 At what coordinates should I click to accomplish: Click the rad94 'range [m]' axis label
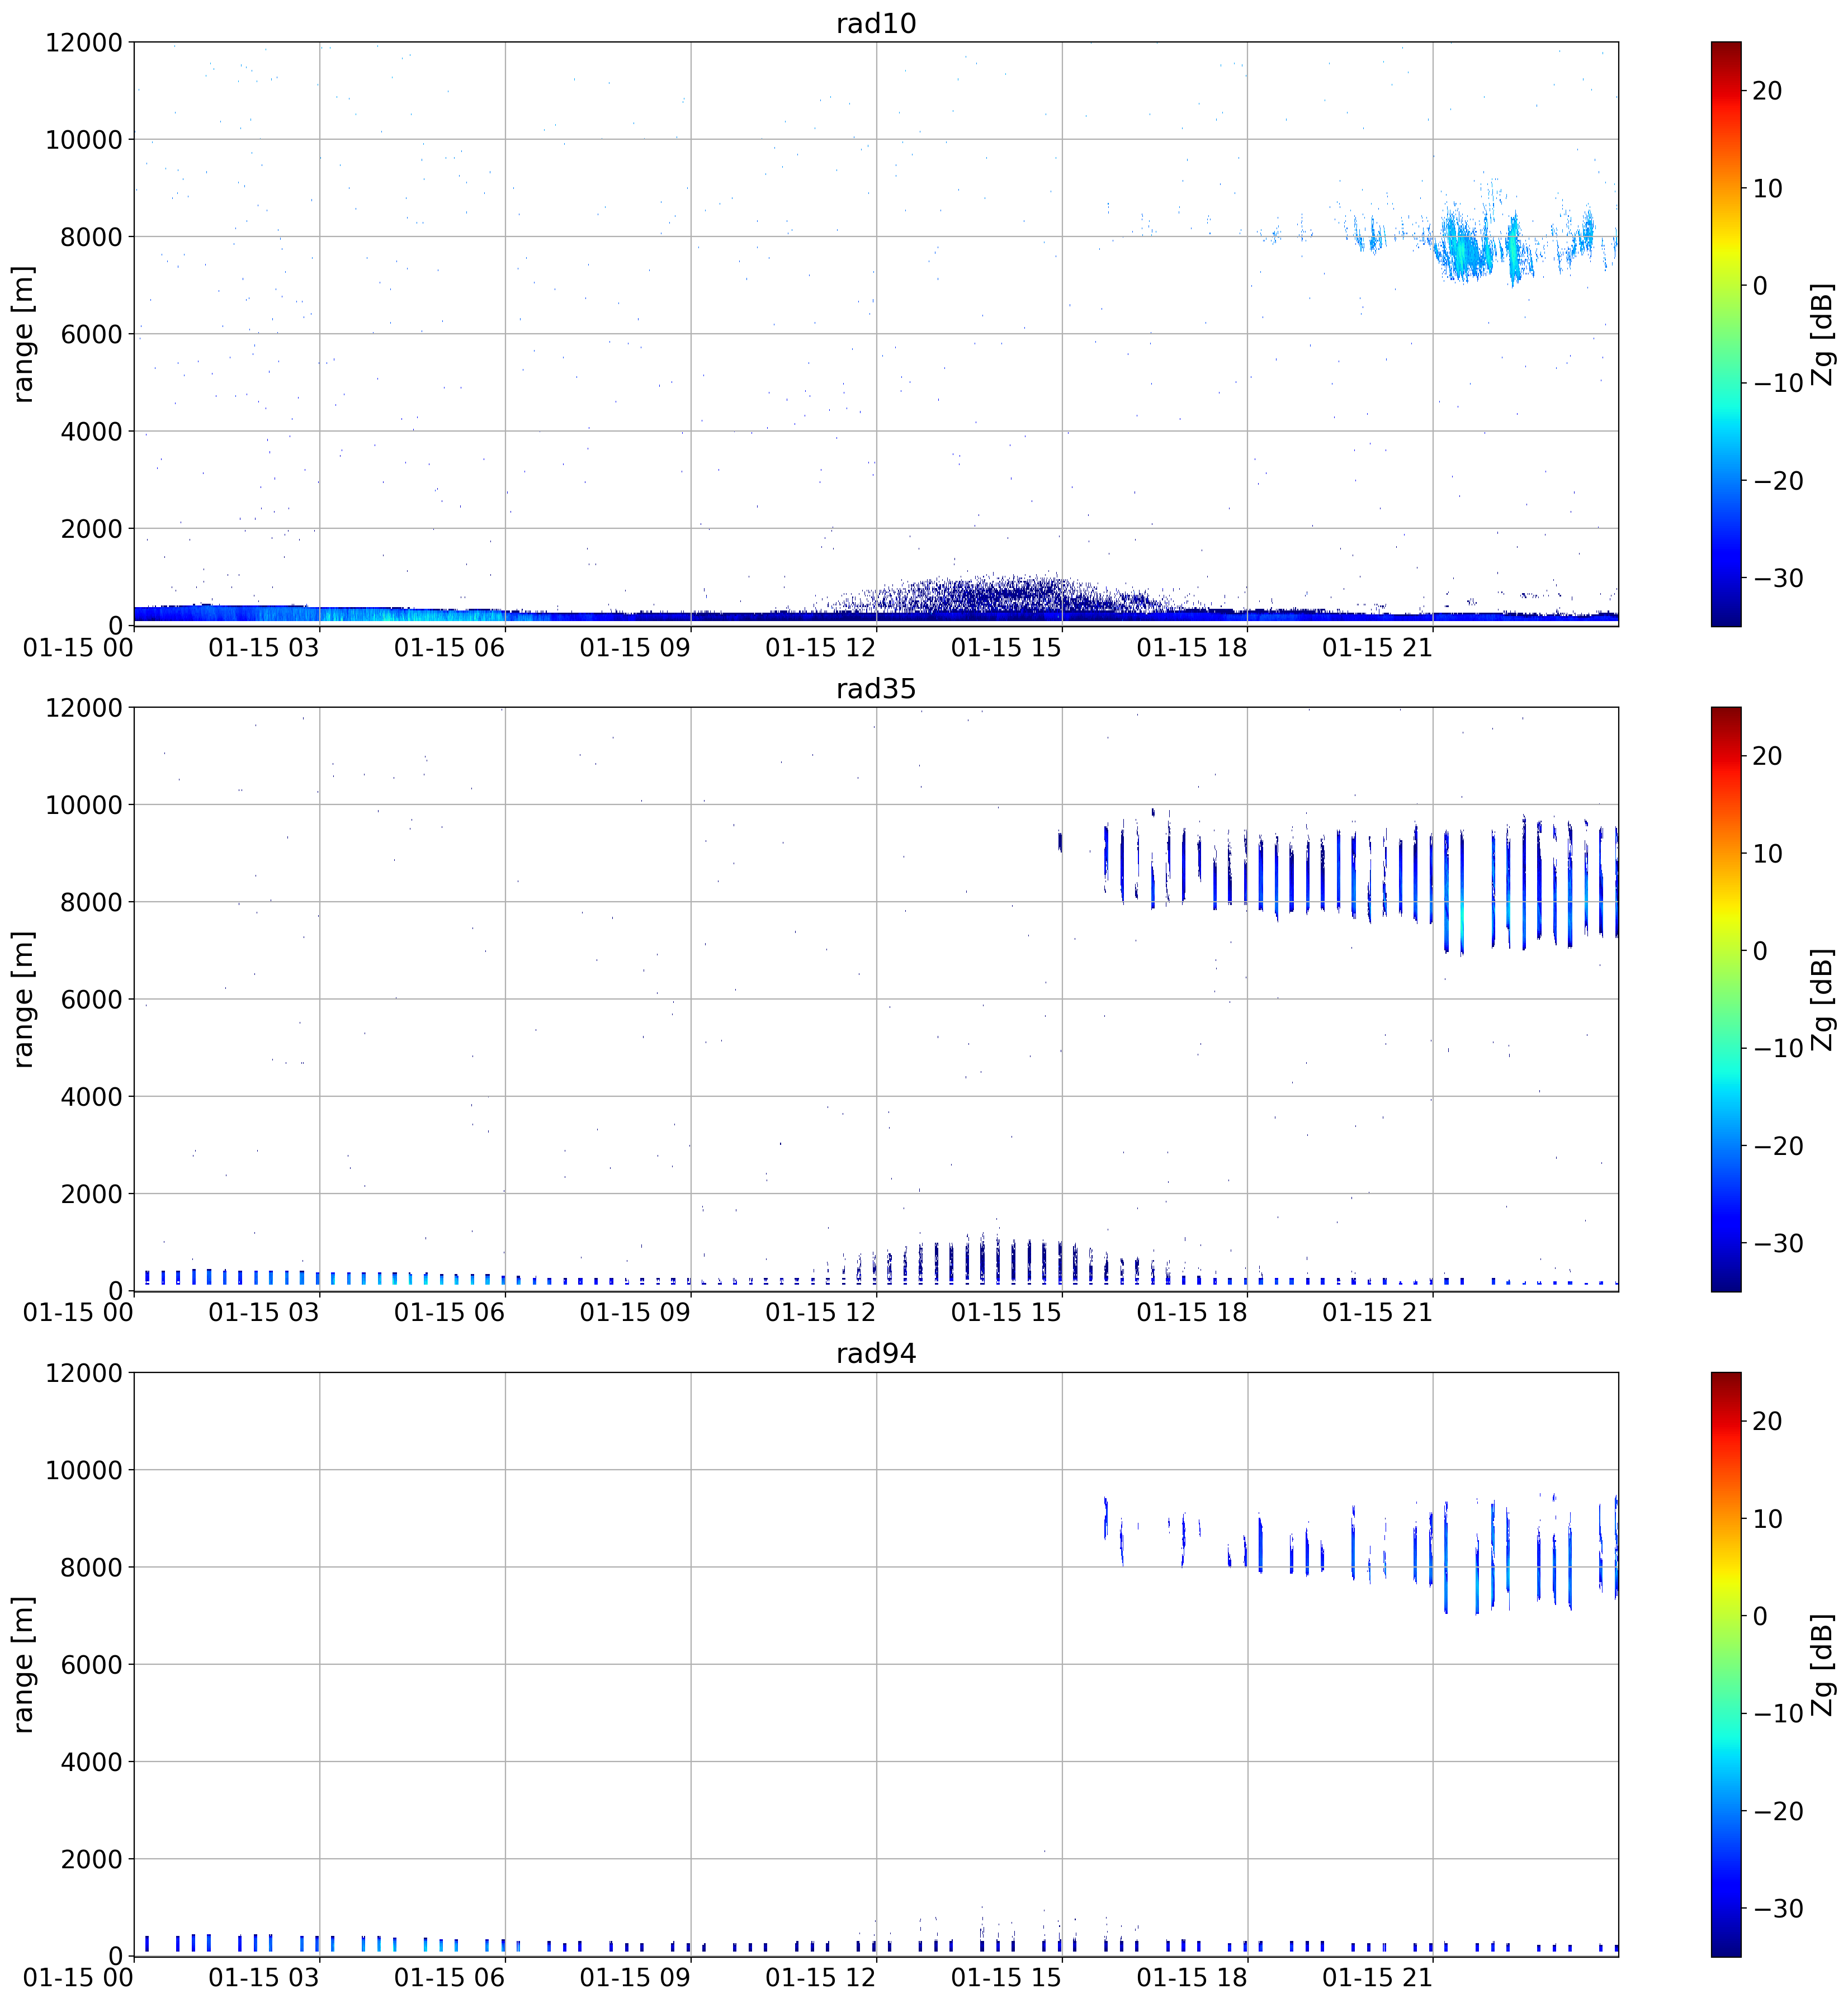(23, 1664)
